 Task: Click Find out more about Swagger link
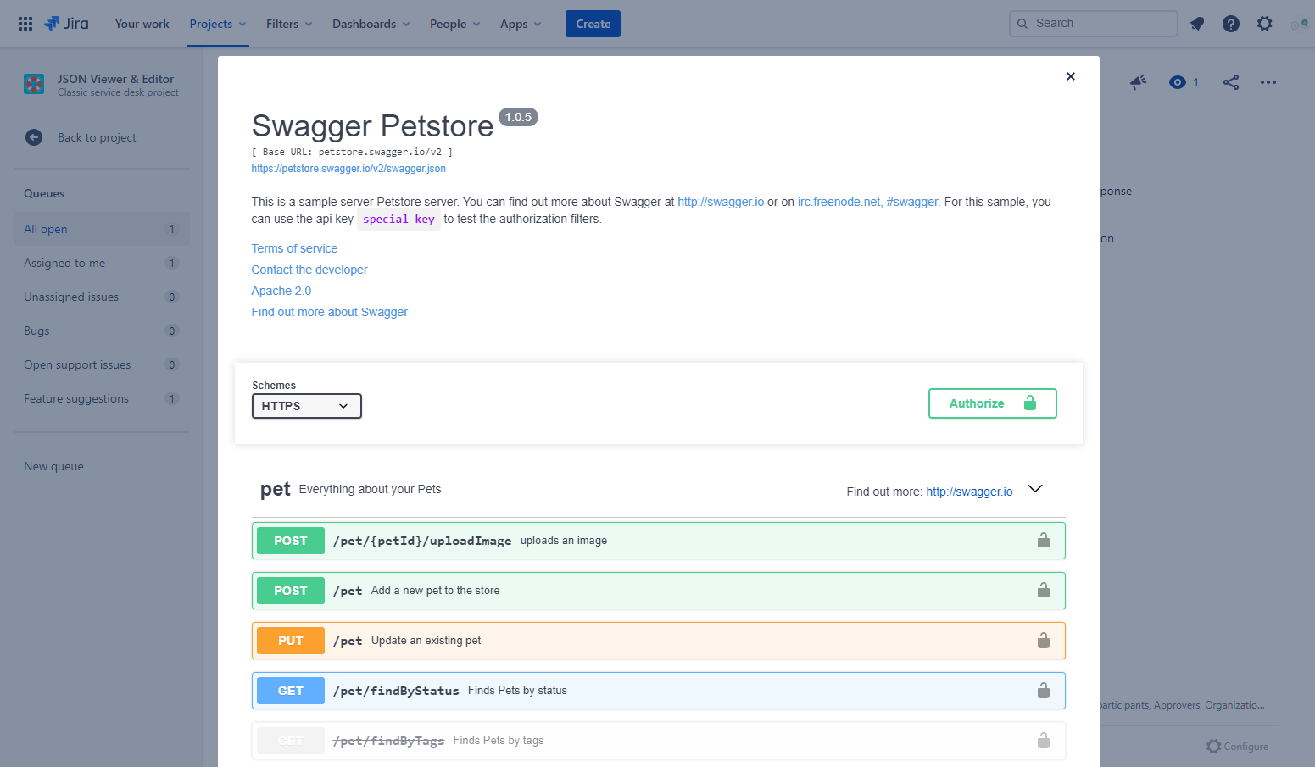[330, 312]
